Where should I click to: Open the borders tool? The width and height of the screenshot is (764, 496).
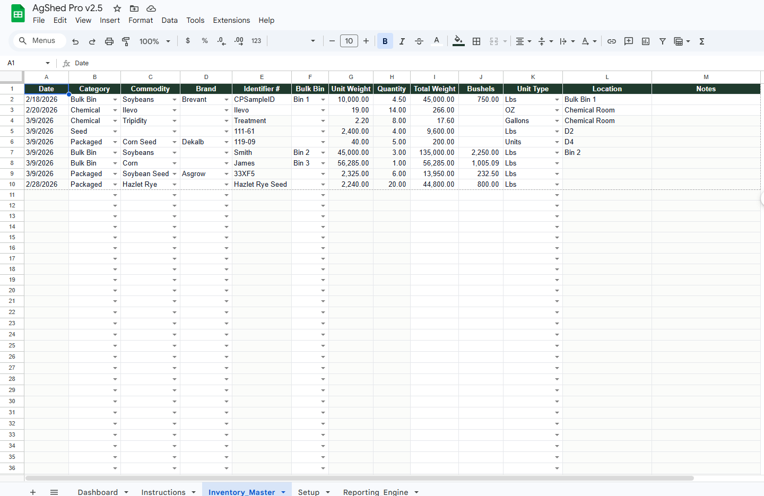coord(476,41)
